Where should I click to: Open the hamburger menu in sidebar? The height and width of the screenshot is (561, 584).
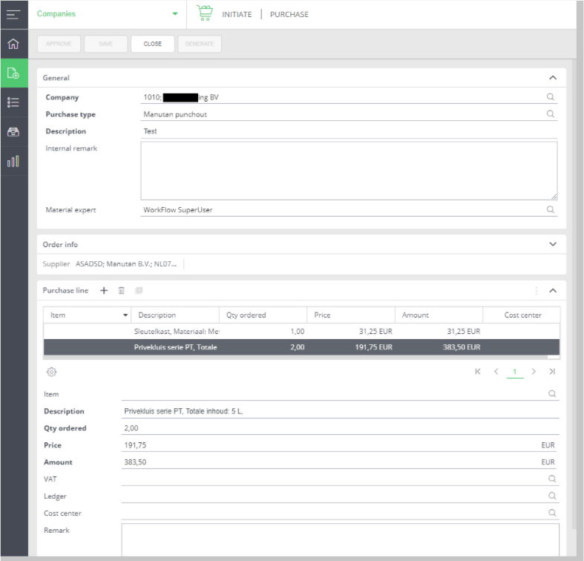coord(13,13)
